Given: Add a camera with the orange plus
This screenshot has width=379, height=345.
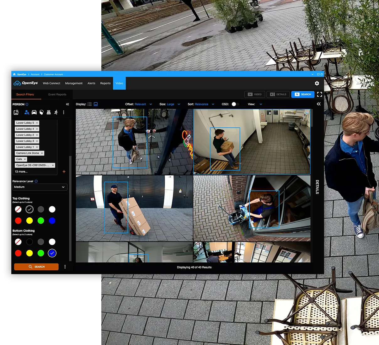Looking at the screenshot, I should (64, 172).
